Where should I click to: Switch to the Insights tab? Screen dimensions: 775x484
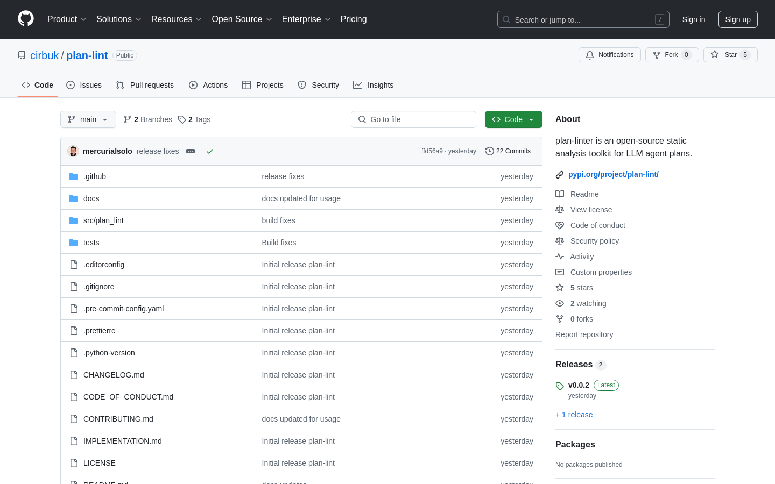click(374, 85)
